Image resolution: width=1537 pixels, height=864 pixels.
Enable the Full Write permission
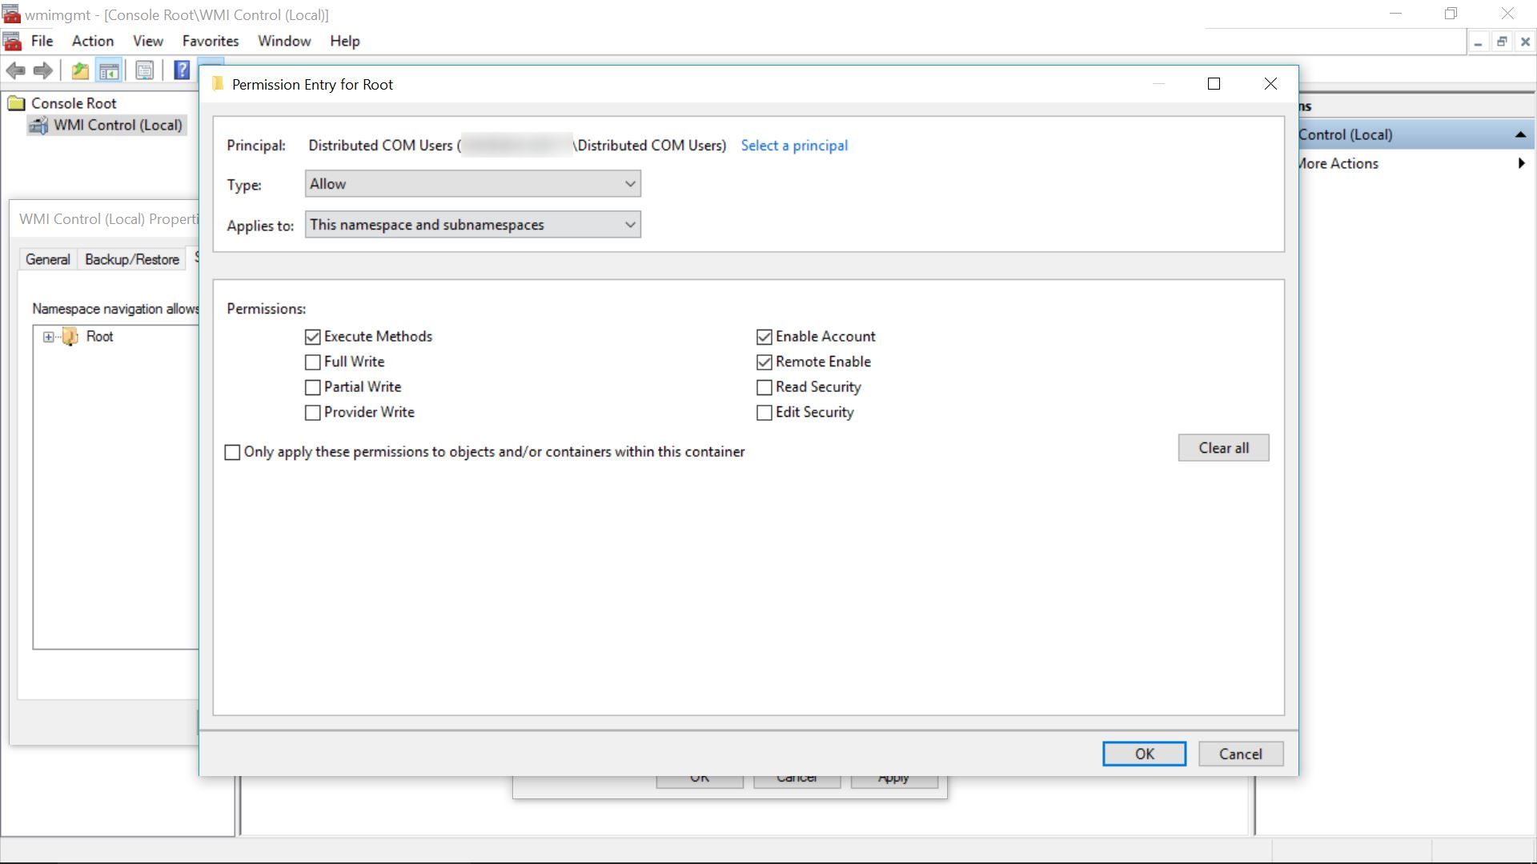click(x=312, y=362)
